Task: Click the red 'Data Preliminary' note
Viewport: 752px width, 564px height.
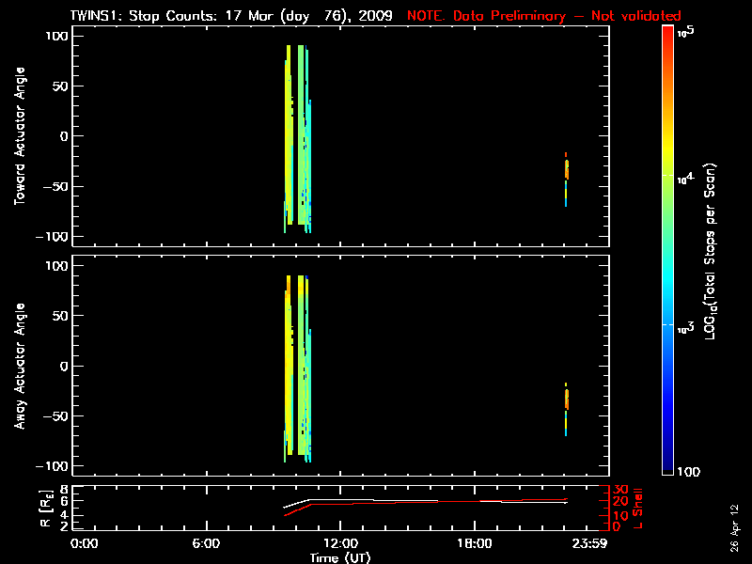Action: [x=543, y=16]
